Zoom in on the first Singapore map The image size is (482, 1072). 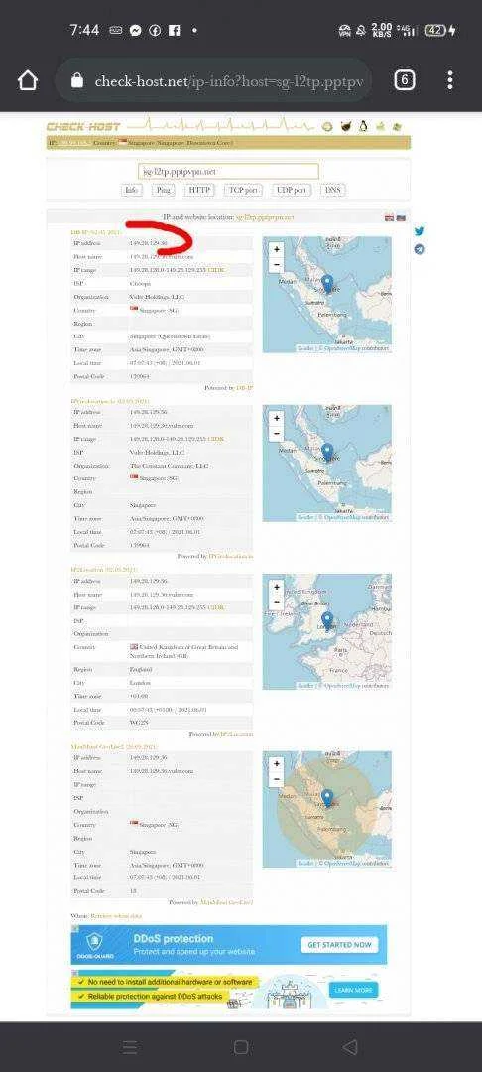(x=276, y=249)
